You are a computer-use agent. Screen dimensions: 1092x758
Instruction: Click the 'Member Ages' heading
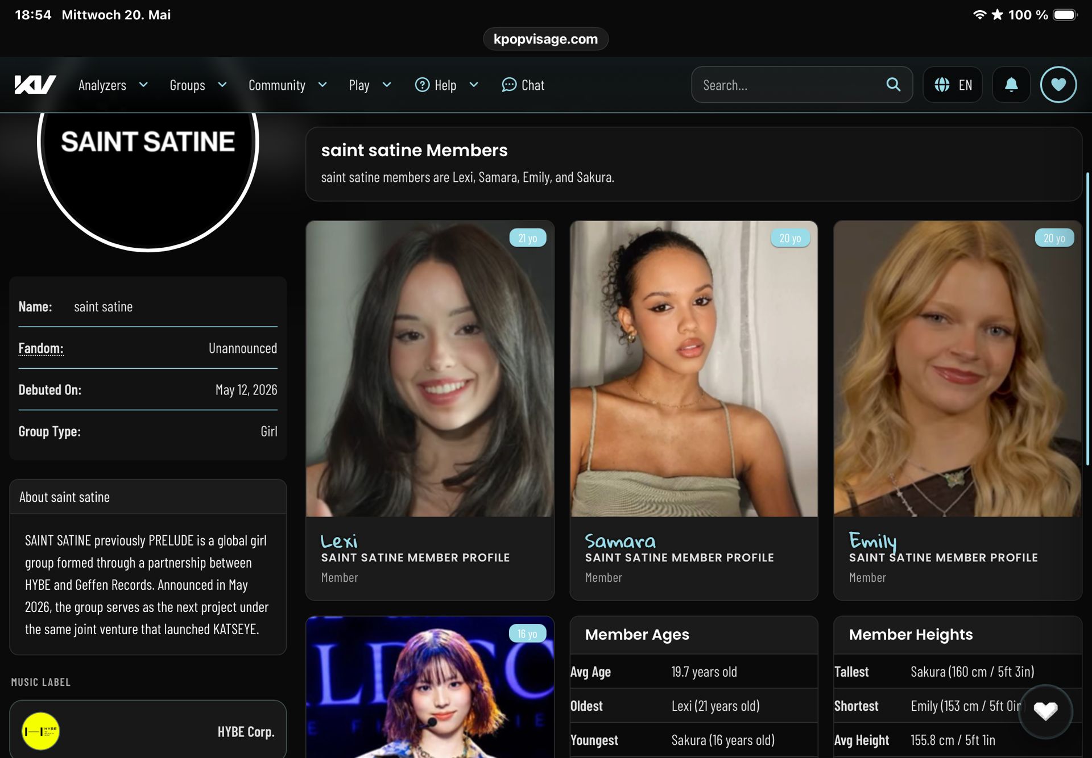click(637, 634)
